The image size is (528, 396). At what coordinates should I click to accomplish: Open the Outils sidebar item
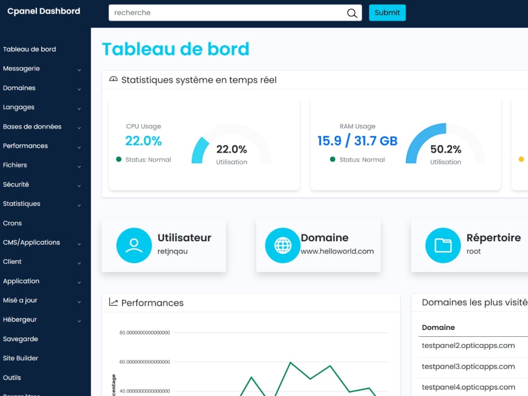tap(12, 378)
